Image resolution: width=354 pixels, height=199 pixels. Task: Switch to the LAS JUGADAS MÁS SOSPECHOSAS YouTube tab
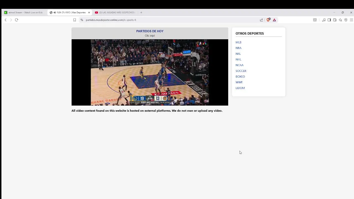pyautogui.click(x=115, y=12)
